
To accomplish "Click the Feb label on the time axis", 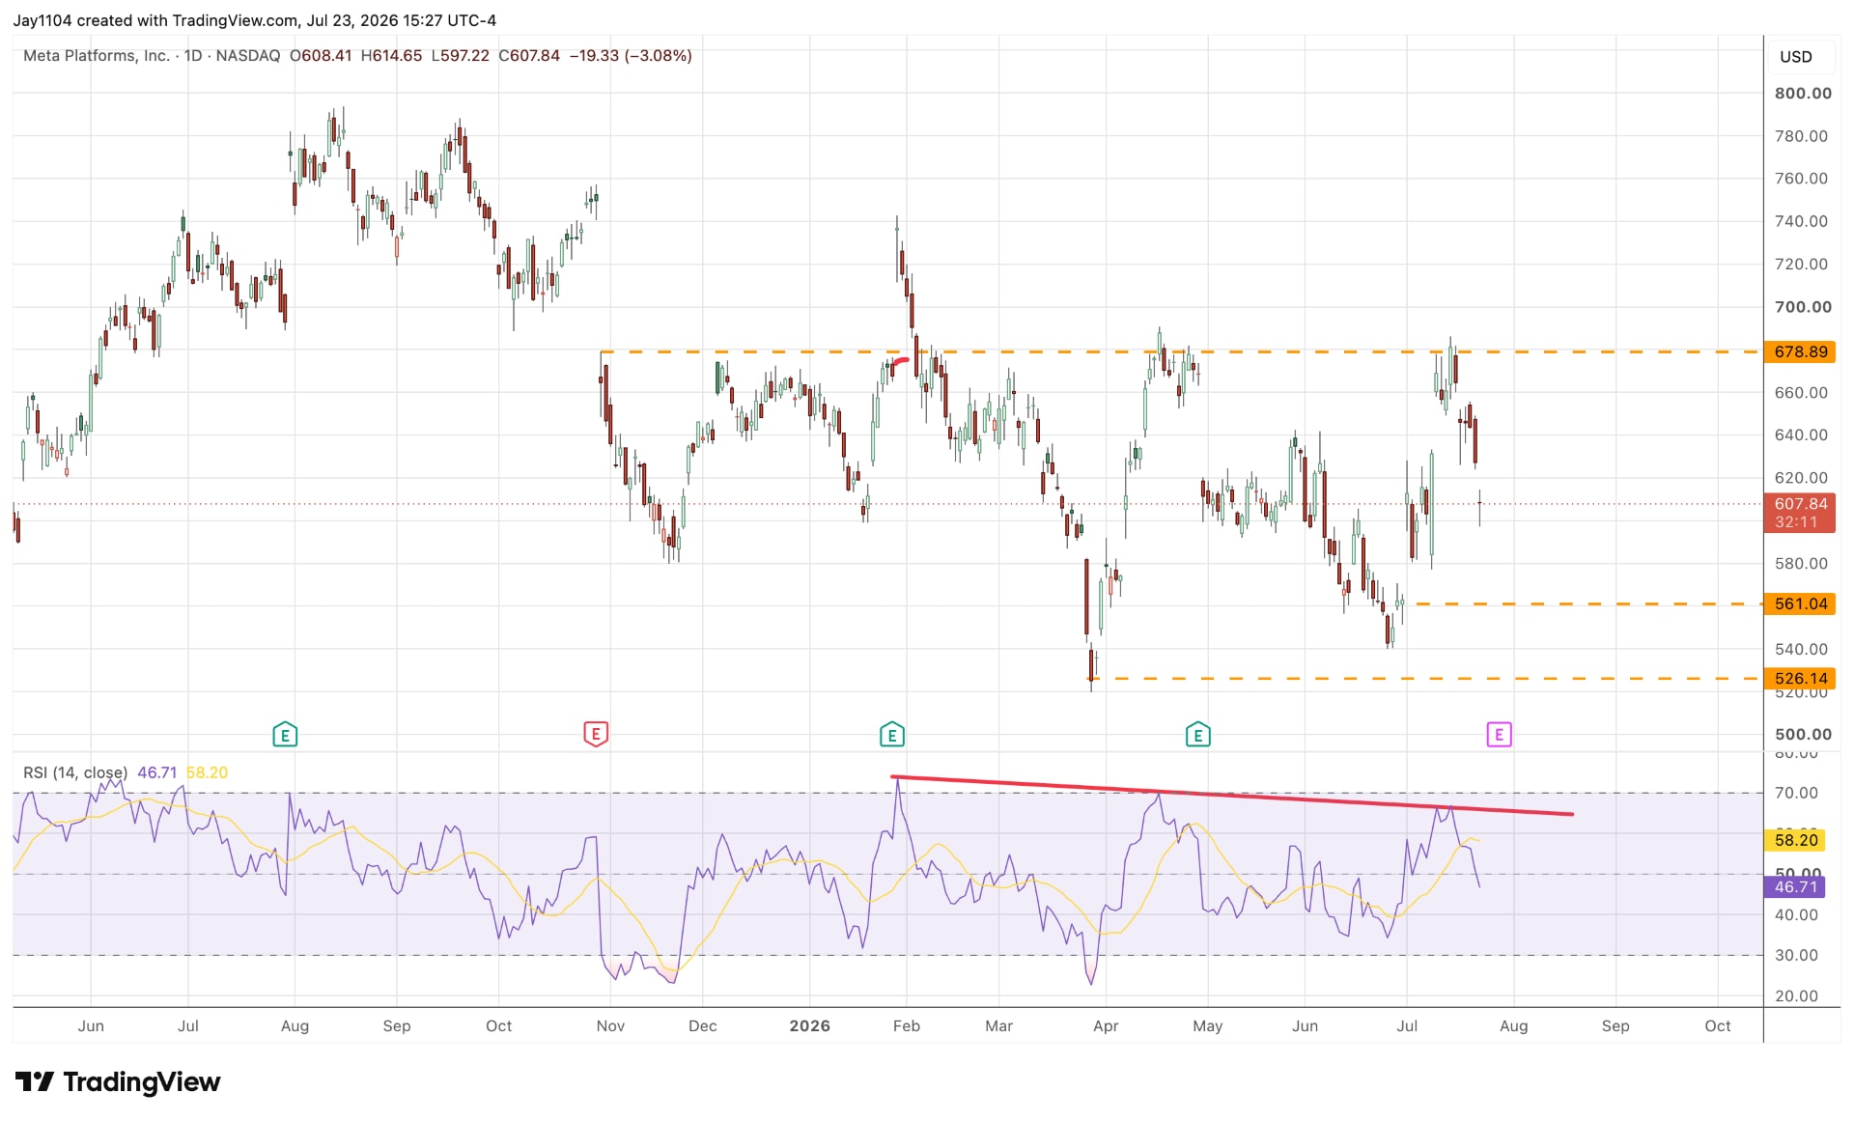I will click(x=906, y=1025).
